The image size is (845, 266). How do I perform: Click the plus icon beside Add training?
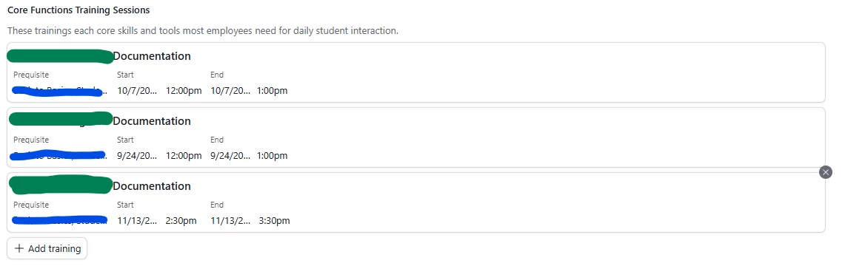point(19,248)
